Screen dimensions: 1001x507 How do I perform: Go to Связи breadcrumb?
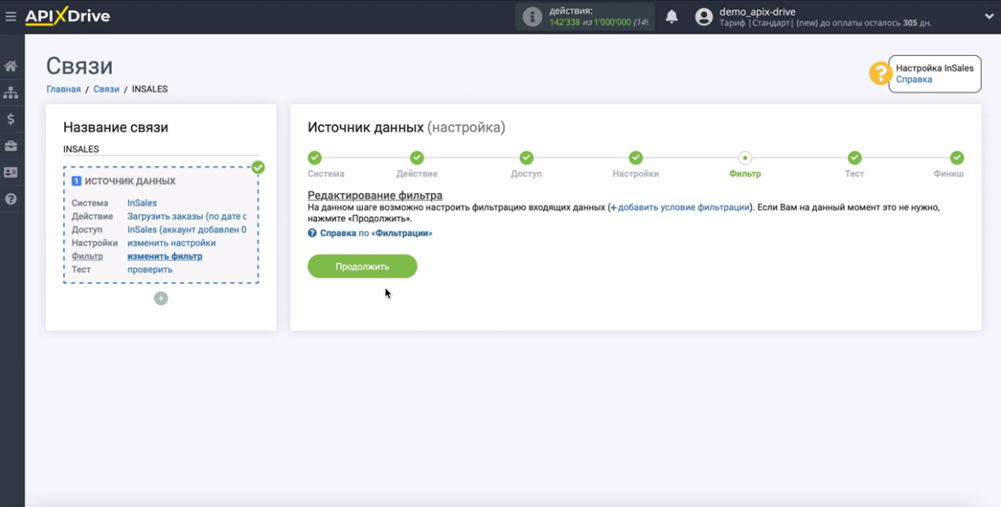(106, 89)
